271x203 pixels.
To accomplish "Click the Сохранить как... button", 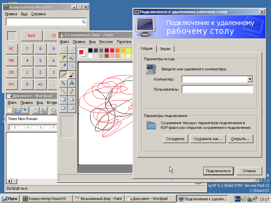I will [x=208, y=139].
